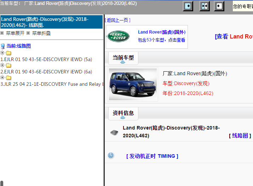Click the split-both-sides panel layout button
The height and width of the screenshot is (186, 253).
[x=205, y=6]
